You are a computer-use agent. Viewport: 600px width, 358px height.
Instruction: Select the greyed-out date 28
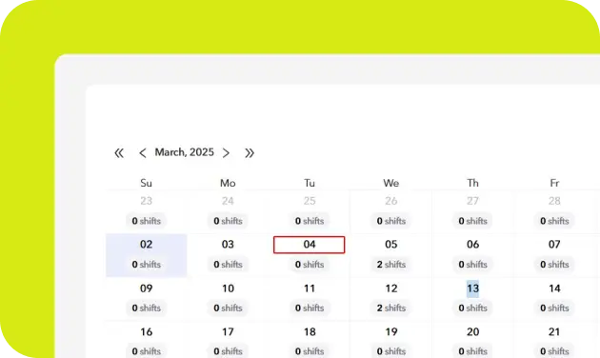click(x=554, y=201)
